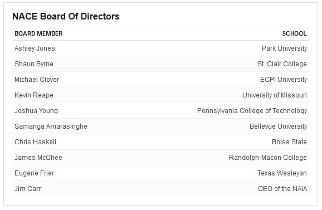The width and height of the screenshot is (322, 210).
Task: Select Jim Carr in last row
Action: coord(27,189)
